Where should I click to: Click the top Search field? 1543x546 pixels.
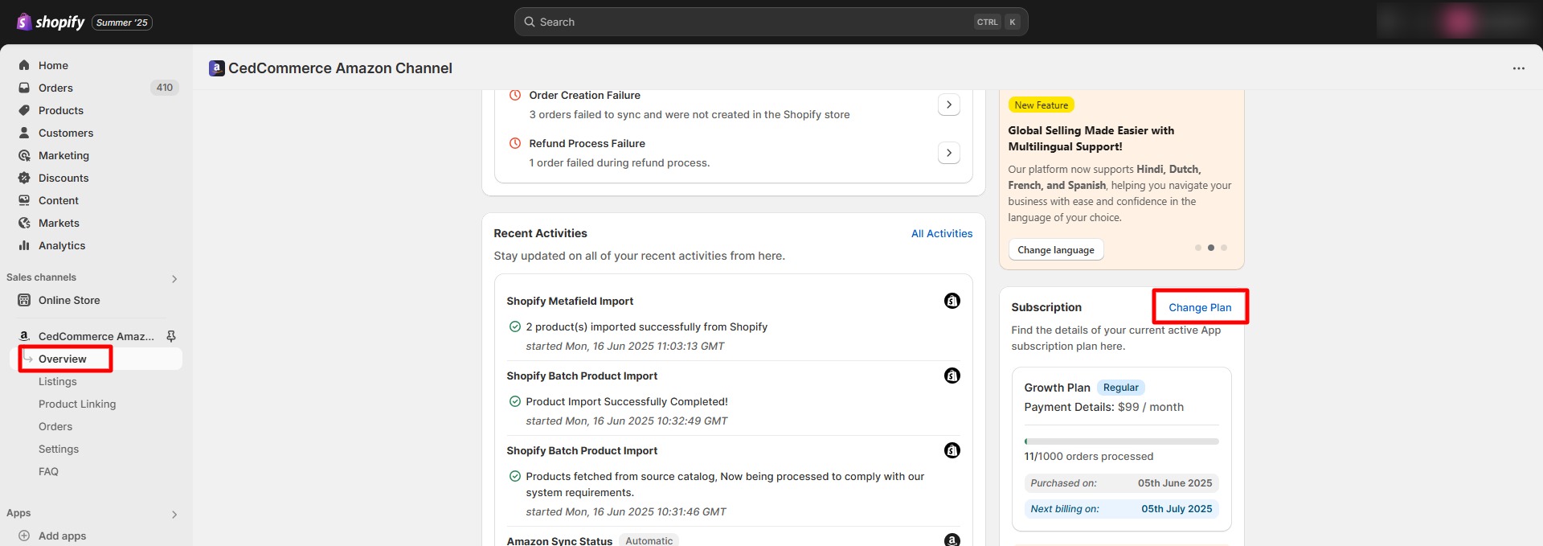pyautogui.click(x=771, y=22)
